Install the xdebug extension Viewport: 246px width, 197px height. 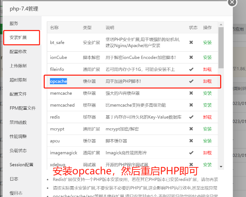tap(208, 165)
